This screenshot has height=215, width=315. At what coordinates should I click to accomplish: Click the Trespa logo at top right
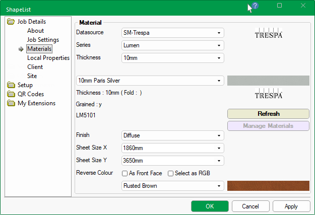(268, 34)
